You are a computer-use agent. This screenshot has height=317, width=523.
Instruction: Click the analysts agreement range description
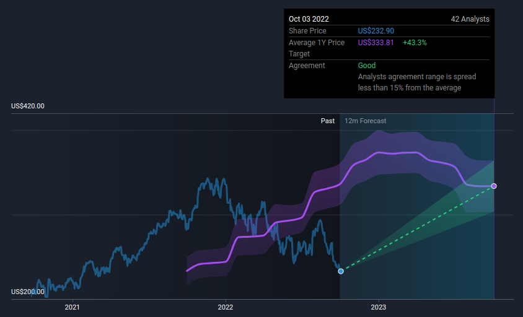coord(417,82)
